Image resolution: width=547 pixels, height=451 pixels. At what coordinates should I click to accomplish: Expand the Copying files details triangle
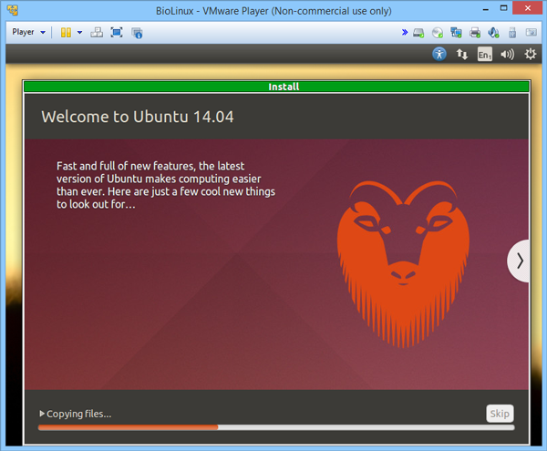tap(42, 414)
